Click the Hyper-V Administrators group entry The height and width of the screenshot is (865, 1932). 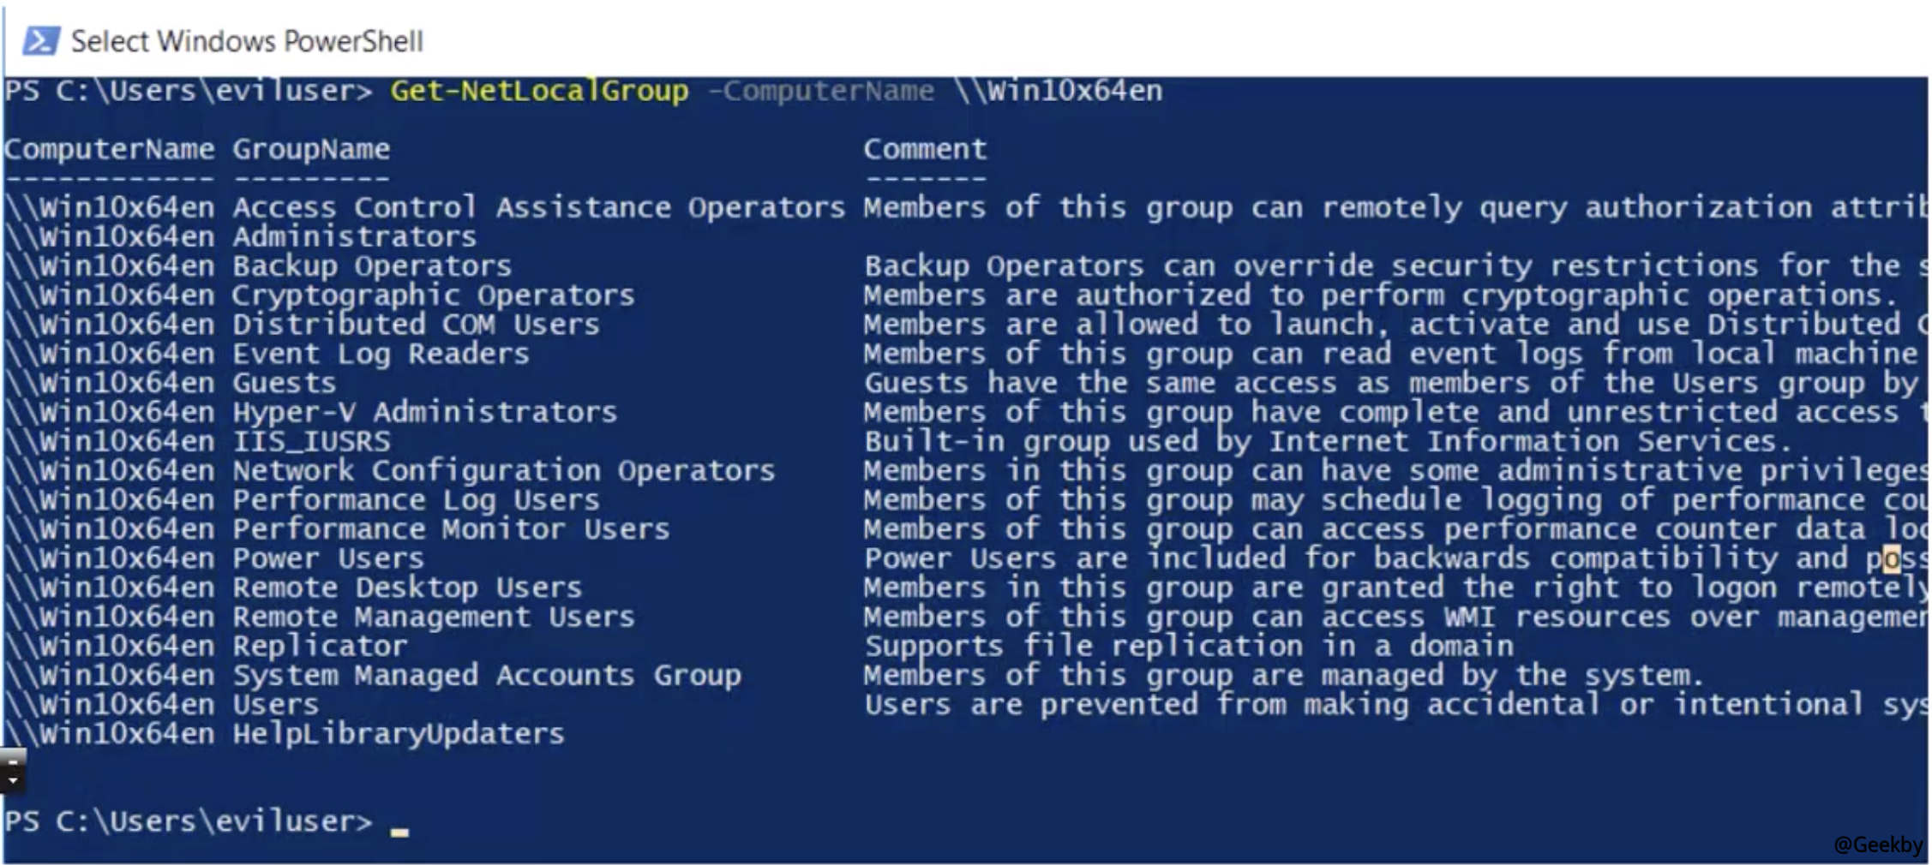[424, 412]
